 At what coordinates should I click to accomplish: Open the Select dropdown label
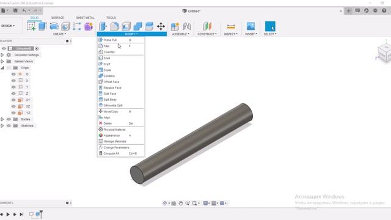pos(270,34)
